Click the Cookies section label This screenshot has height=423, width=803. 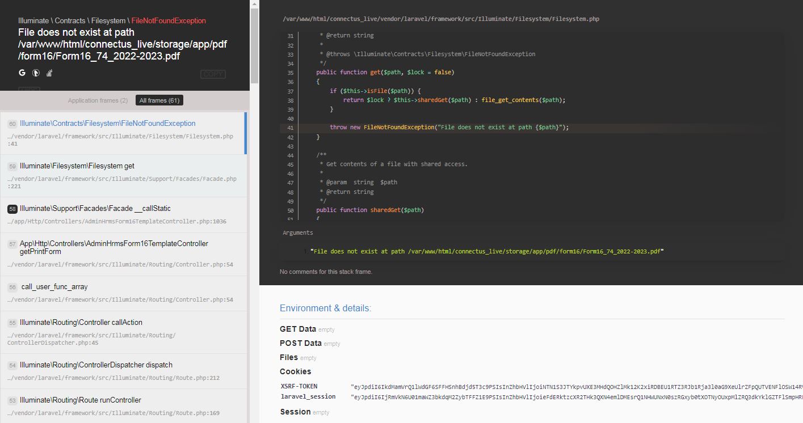coord(296,371)
